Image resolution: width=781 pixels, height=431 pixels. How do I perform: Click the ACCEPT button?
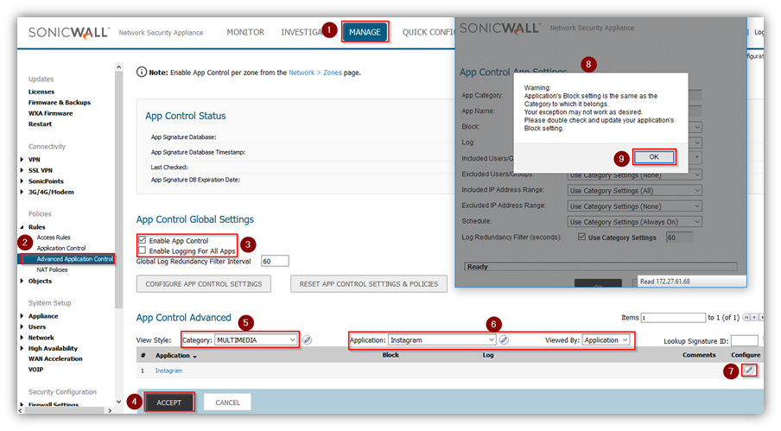pyautogui.click(x=169, y=402)
